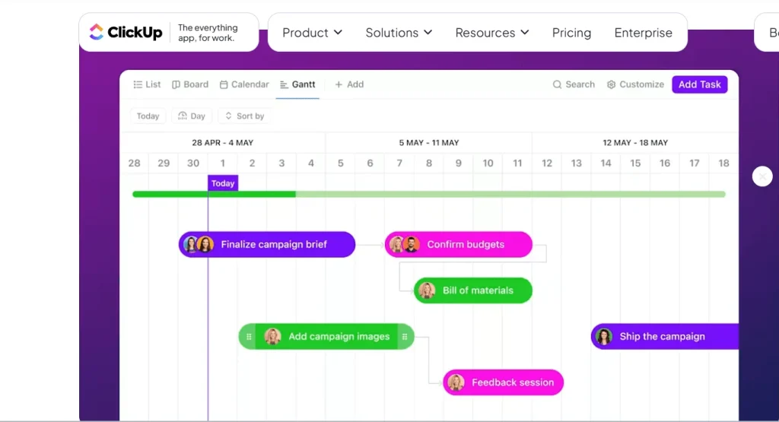The width and height of the screenshot is (779, 422).
Task: Go to the Pricing page
Action: [x=571, y=33]
